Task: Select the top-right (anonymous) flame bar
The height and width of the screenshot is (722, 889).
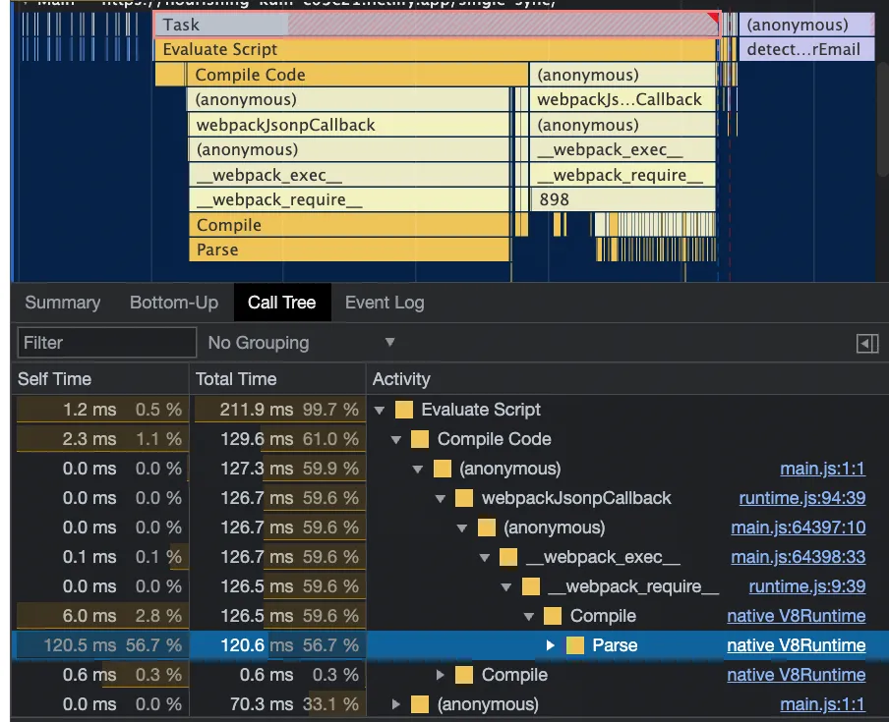Action: click(806, 25)
